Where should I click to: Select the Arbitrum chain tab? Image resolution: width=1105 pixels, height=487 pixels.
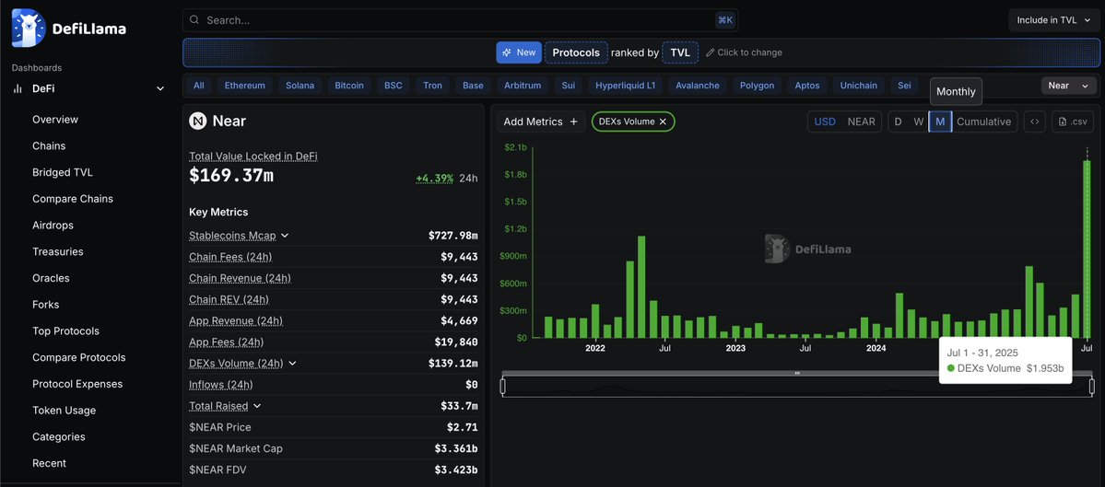click(x=523, y=86)
